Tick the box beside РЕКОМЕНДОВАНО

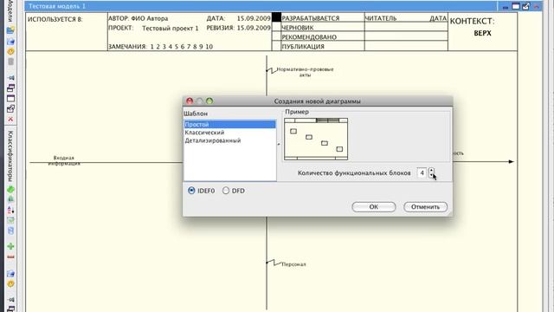[x=276, y=36]
